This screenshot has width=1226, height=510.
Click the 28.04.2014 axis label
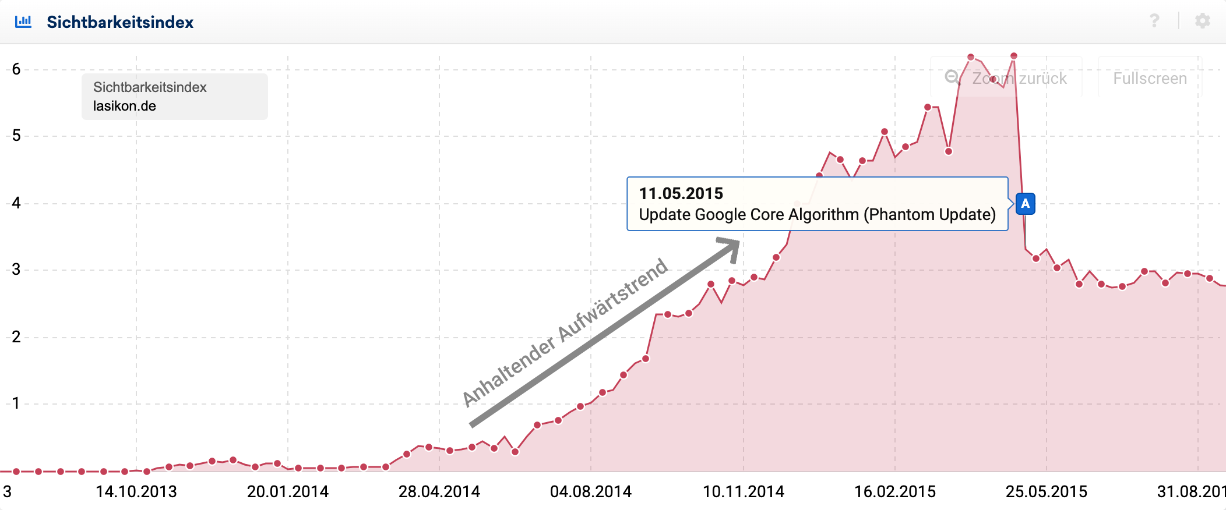coord(439,492)
